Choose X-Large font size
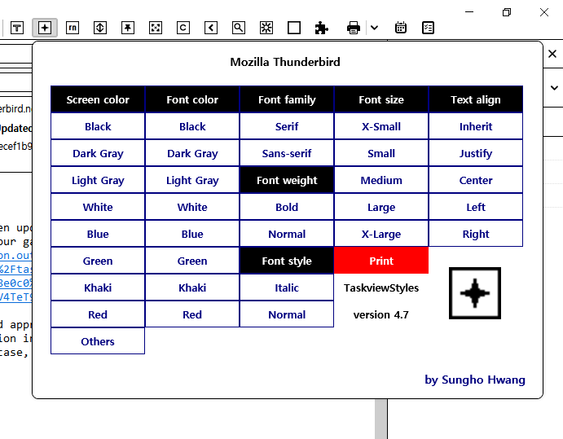This screenshot has width=563, height=439. [381, 234]
